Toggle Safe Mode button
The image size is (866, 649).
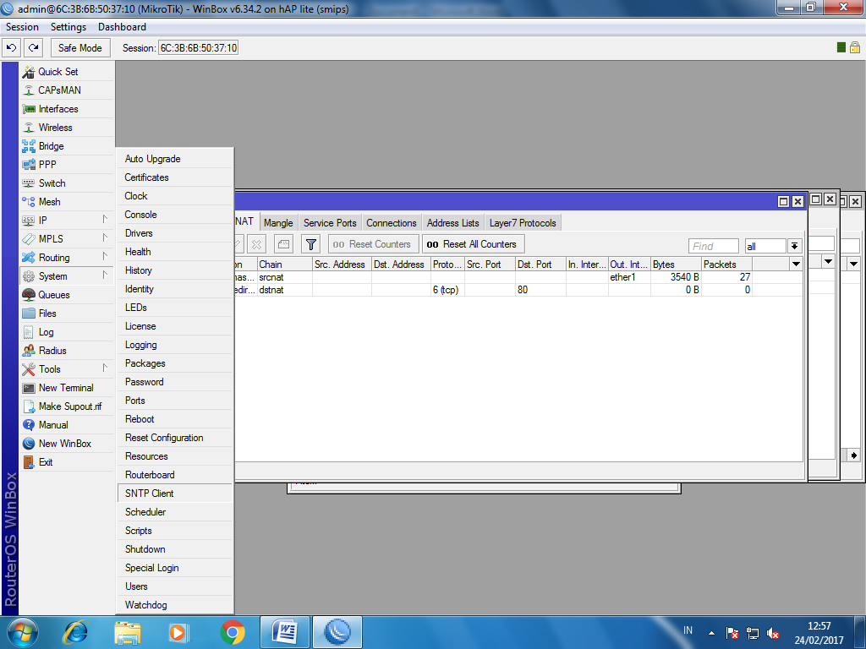[x=80, y=48]
